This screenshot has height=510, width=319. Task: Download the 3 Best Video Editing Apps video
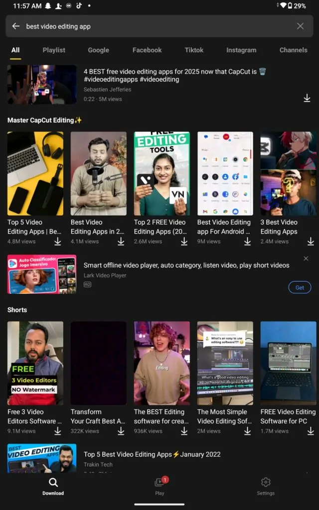tap(311, 242)
